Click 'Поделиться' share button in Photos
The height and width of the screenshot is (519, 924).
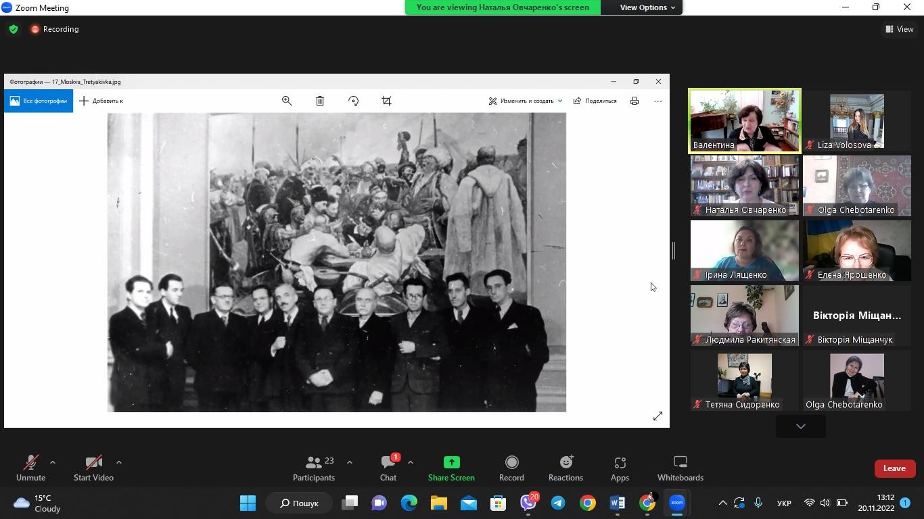pos(595,101)
